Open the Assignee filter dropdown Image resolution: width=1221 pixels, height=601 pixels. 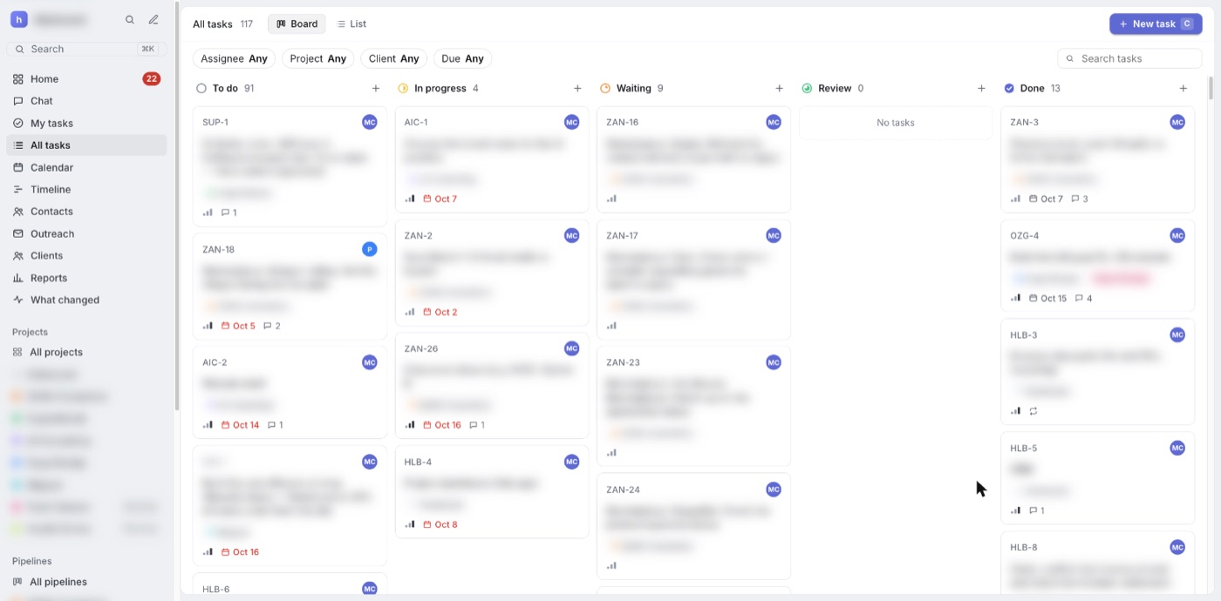(x=234, y=58)
